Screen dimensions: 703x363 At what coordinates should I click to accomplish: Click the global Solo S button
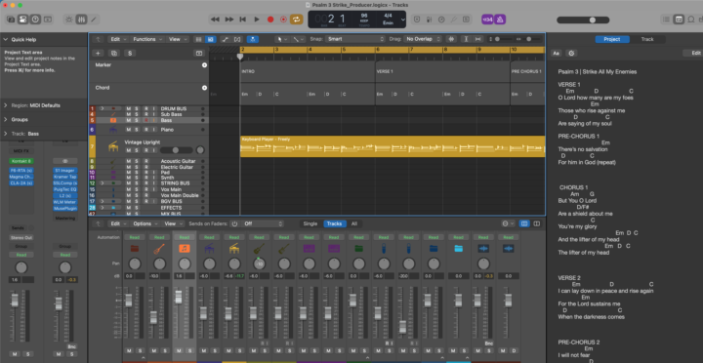130,54
